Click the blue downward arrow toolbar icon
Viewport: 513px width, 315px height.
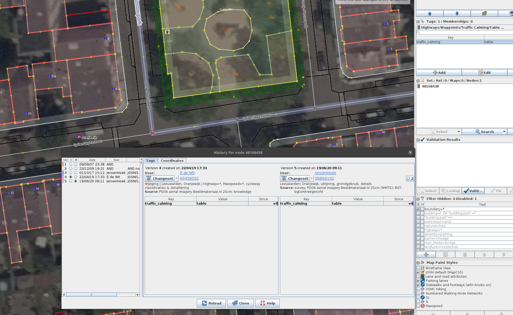tap(457, 13)
